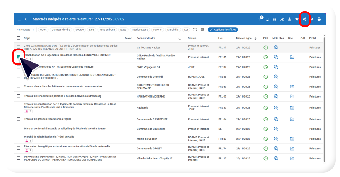This screenshot has height=177, width=340.
Task: Open advanced filter sliders icon
Action: [203, 30]
